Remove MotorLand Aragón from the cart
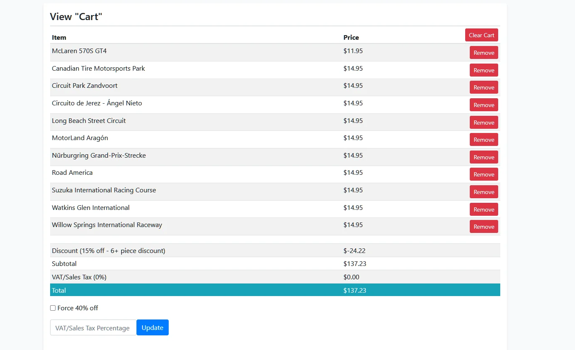This screenshot has width=575, height=350. pos(484,140)
